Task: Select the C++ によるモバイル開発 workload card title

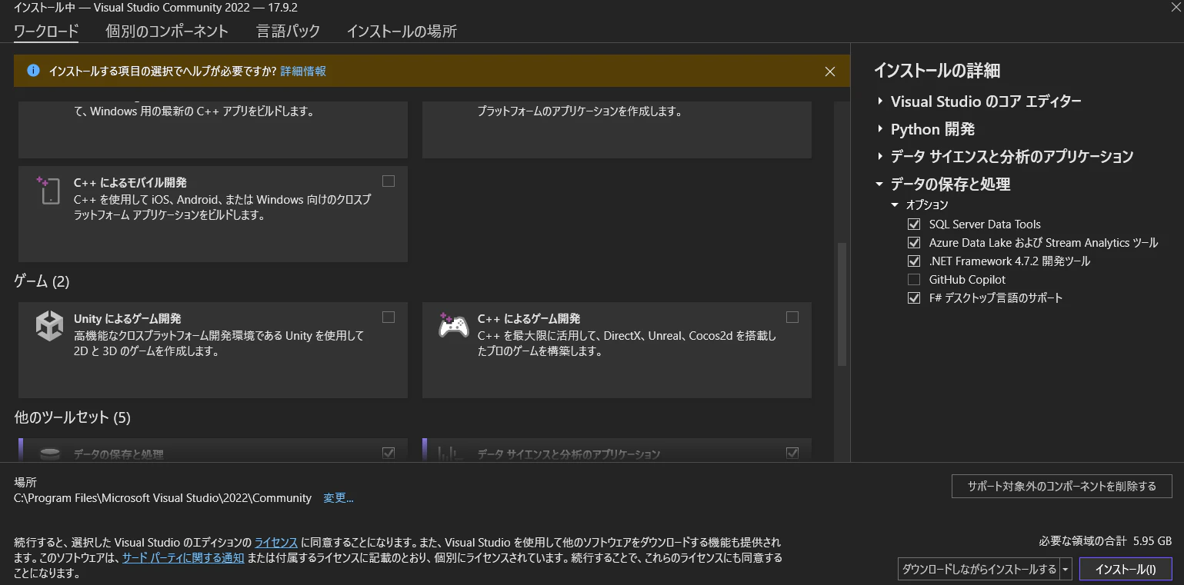Action: (130, 183)
